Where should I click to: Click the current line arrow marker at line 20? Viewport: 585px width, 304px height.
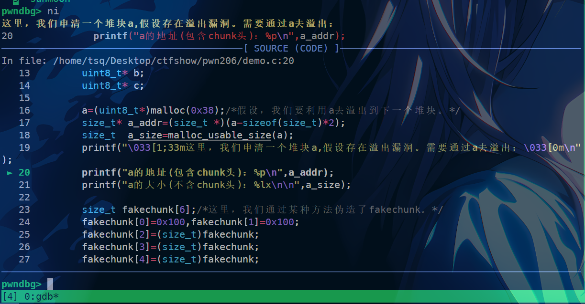(10, 172)
